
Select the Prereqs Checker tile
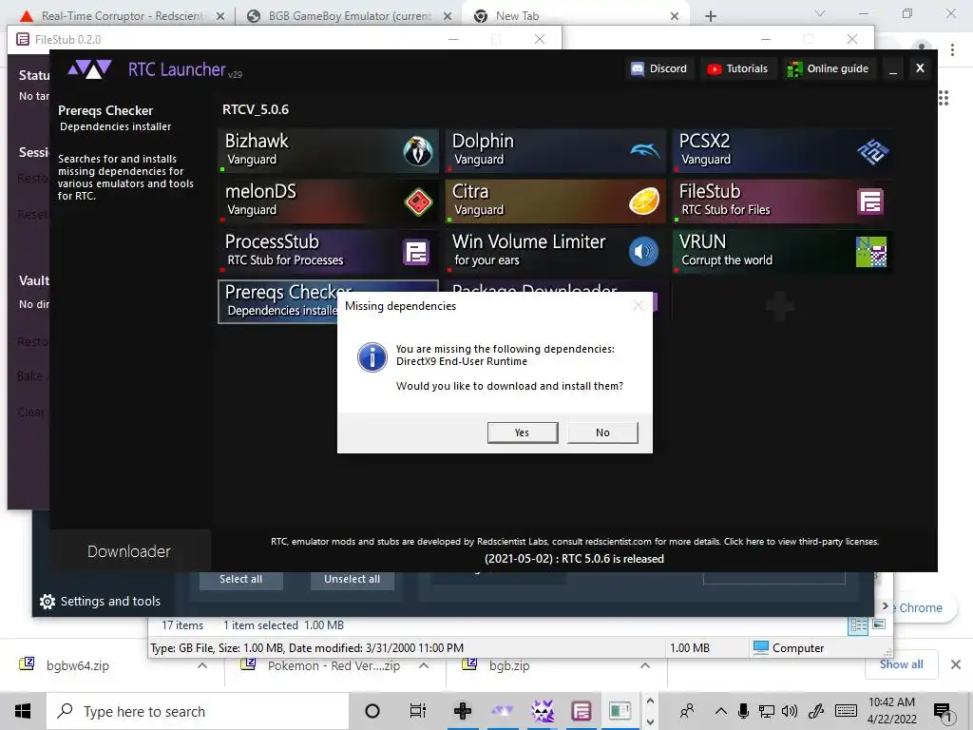click(x=277, y=301)
